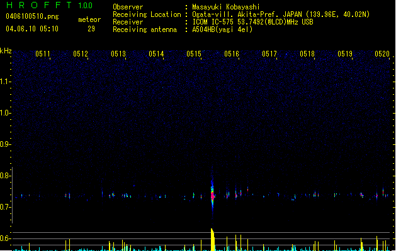Viewport: 396px width, 251px height.
Task: Click the 'Receiver' label
Action: (128, 22)
